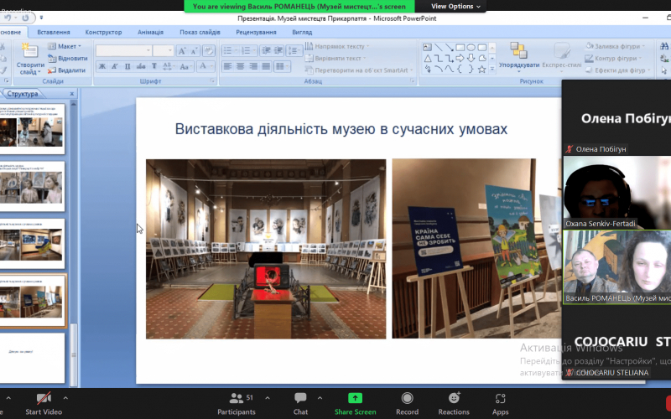Toggle bold Ж formatting
Image resolution: width=671 pixels, height=419 pixels.
102,66
